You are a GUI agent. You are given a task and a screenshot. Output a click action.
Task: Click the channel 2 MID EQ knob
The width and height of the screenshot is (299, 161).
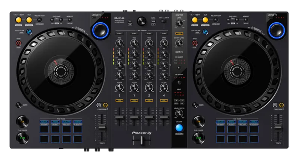pos(149,65)
